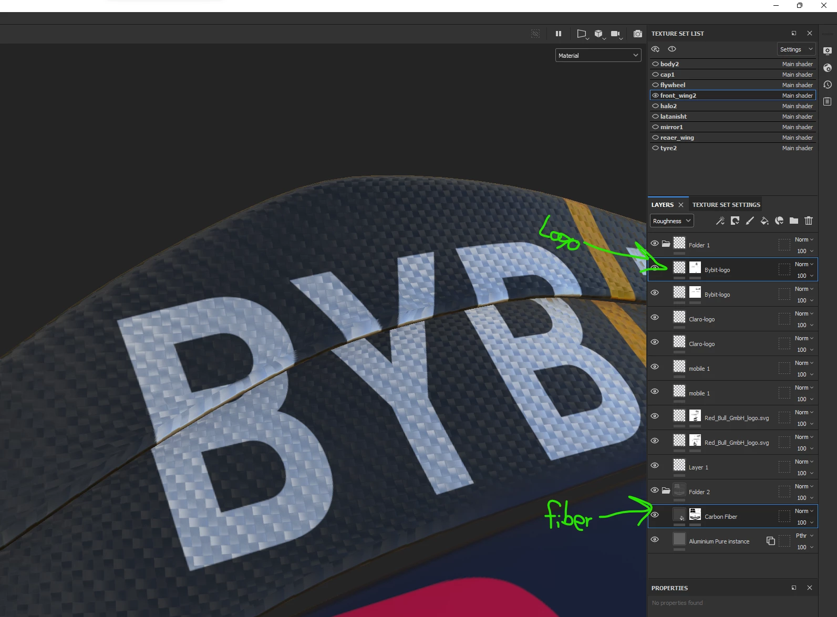Select the flywheel texture set

[x=733, y=85]
